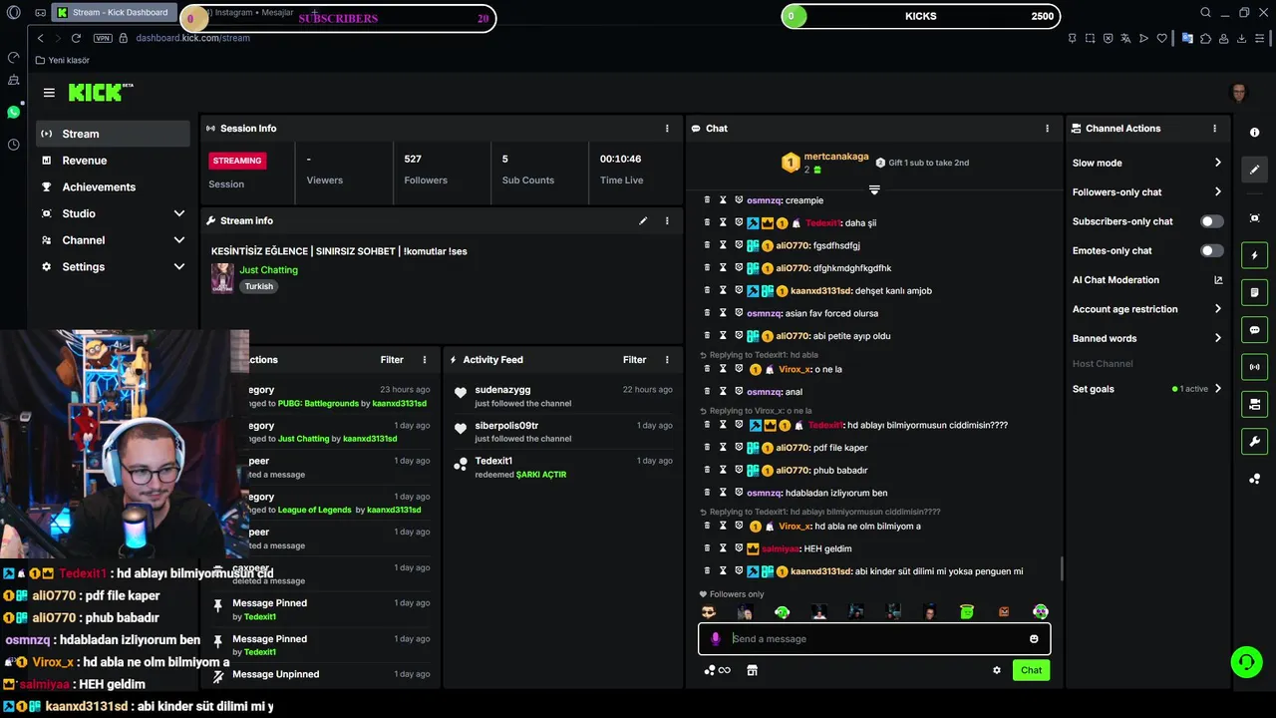1276x718 pixels.
Task: Open Chat panel options menu
Action: pos(1047,129)
